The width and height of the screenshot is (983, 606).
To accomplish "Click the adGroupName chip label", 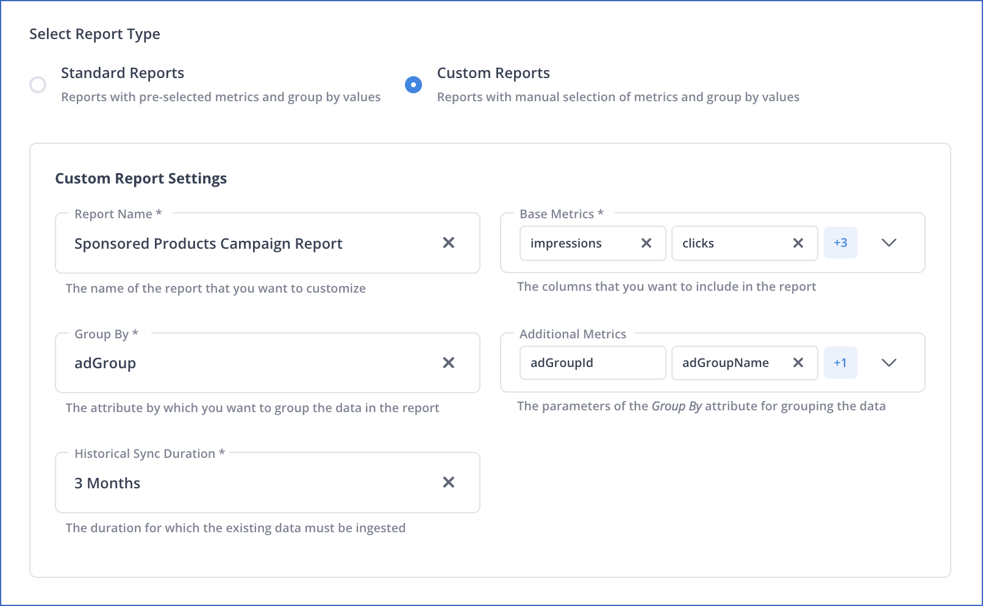I will click(726, 363).
